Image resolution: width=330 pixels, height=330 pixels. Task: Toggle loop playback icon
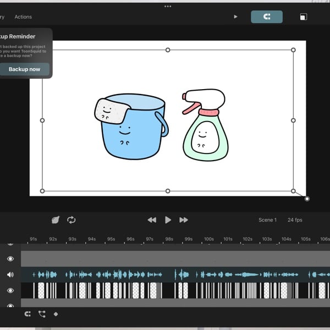pos(71,220)
